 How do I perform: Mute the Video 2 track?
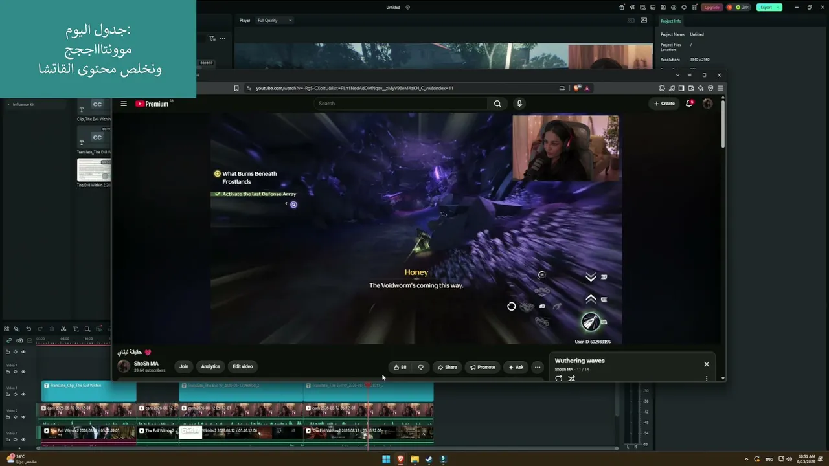click(x=16, y=417)
